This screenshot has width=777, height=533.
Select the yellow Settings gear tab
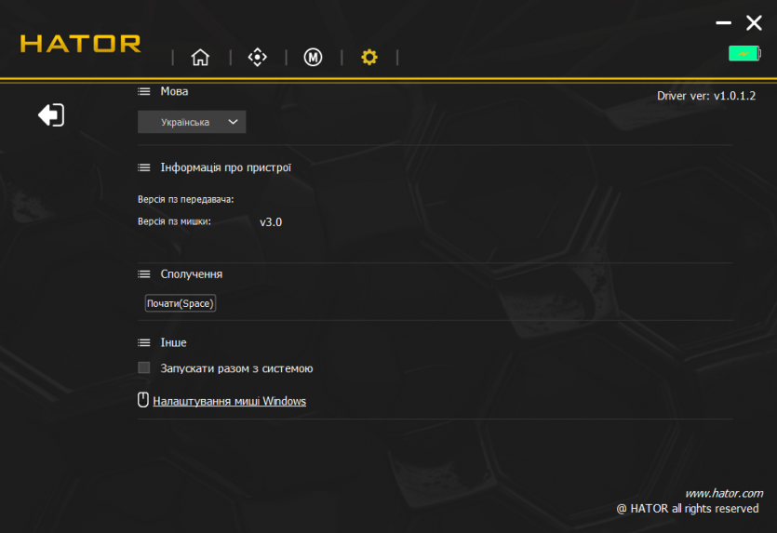(369, 58)
